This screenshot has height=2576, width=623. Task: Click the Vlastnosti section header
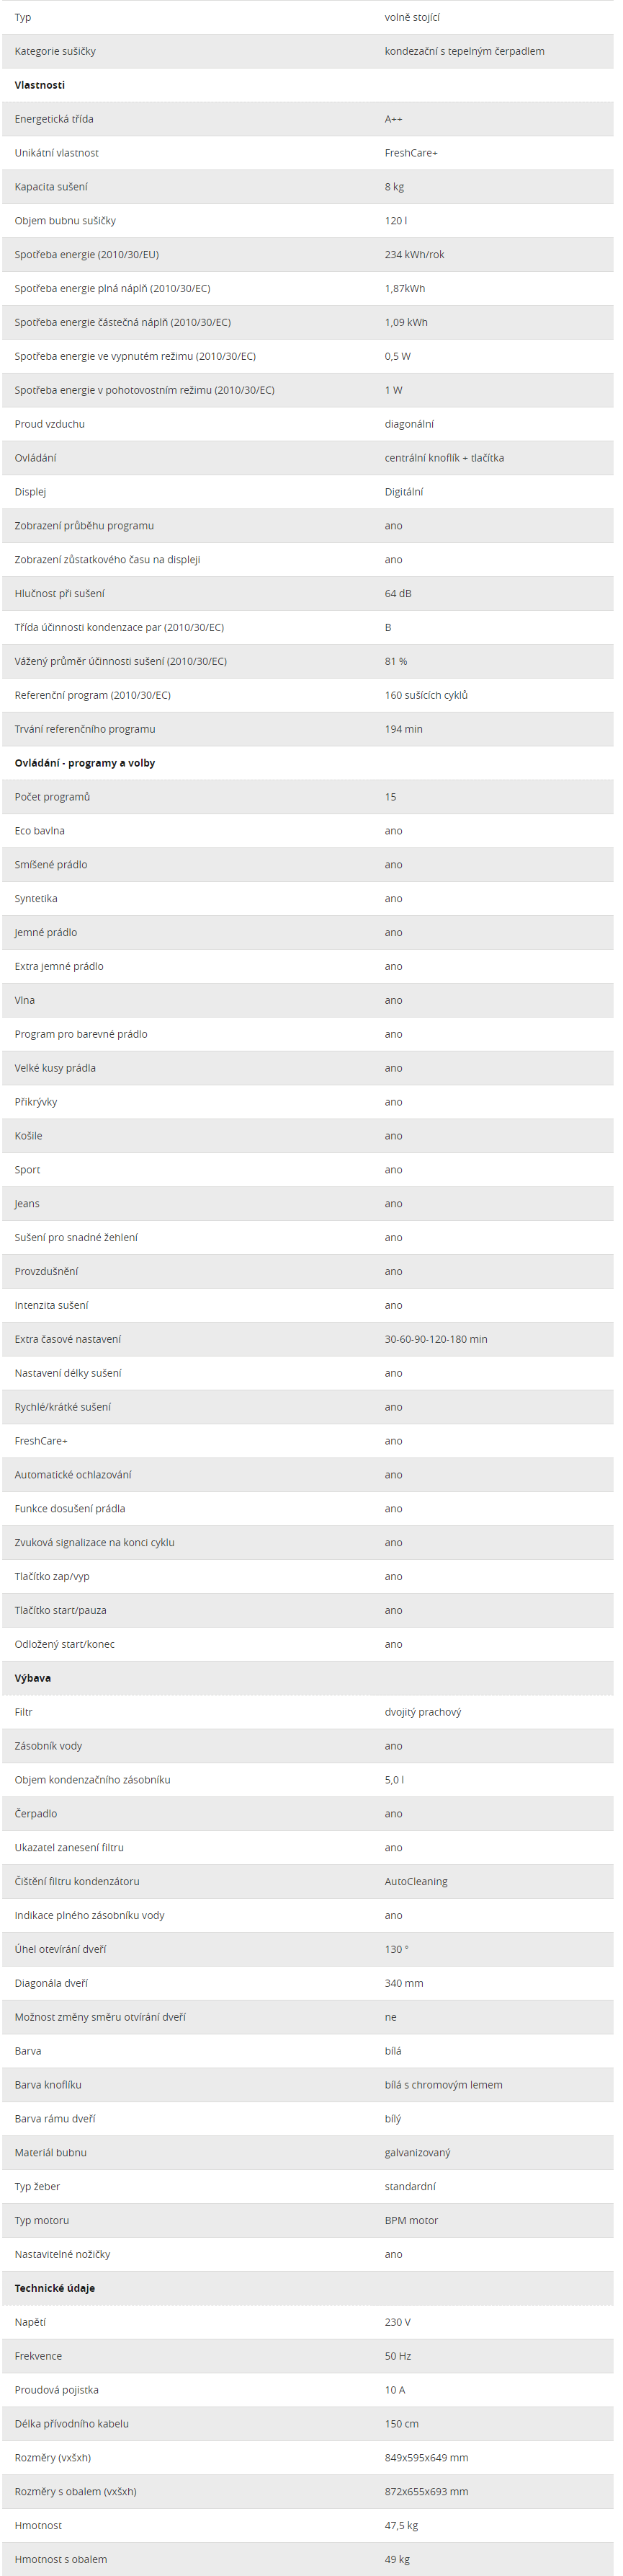pyautogui.click(x=40, y=85)
